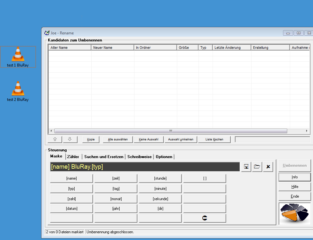Viewport: 313px width, 240px height.
Task: Click Auswahl umkehren button
Action: pyautogui.click(x=181, y=139)
